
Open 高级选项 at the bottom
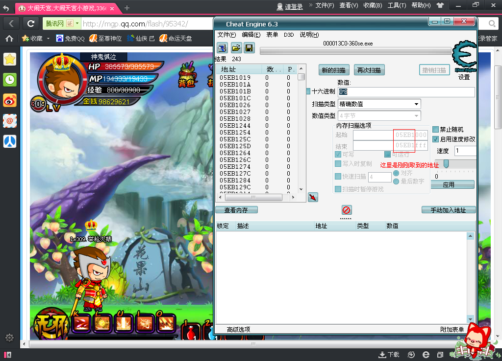pos(239,329)
